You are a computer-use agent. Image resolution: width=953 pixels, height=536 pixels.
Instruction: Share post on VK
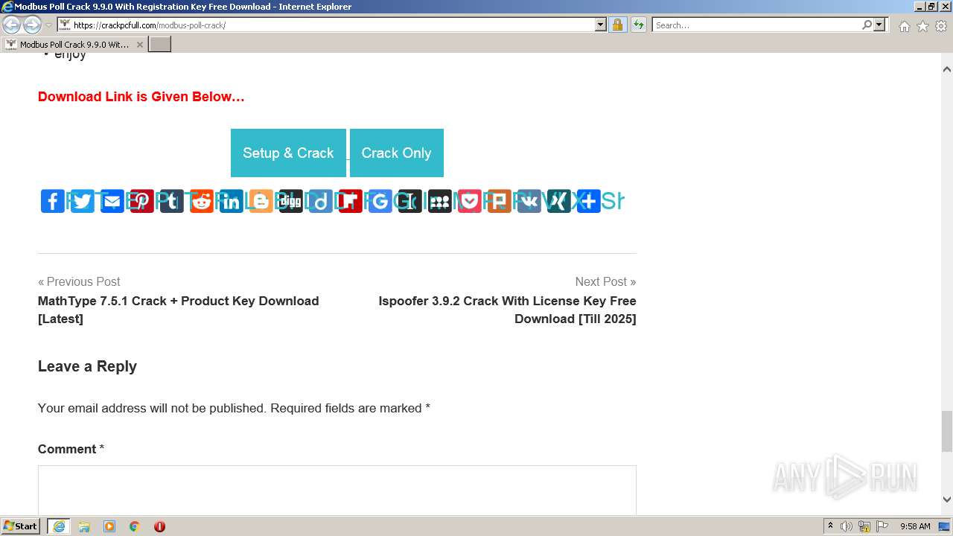pos(529,201)
